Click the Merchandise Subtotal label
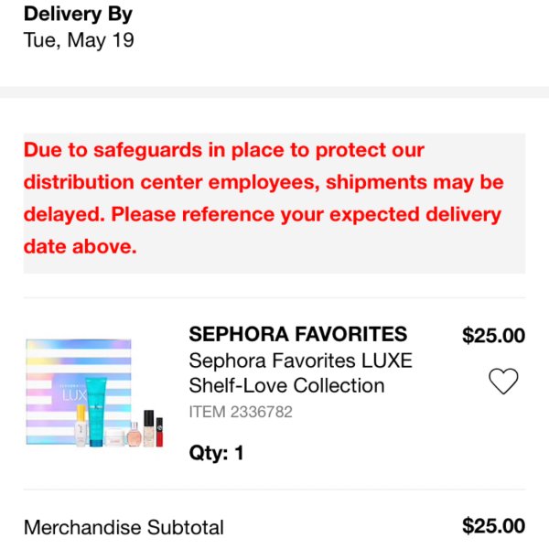Viewport: 549px width, 549px height. pyautogui.click(x=124, y=527)
